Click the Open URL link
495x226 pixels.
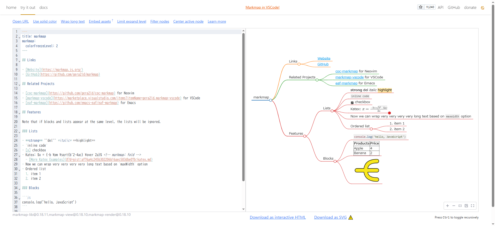(x=21, y=21)
